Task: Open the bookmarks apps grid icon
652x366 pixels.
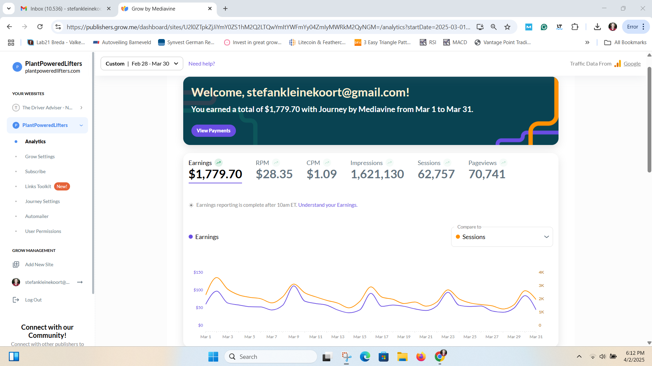Action: (11, 42)
